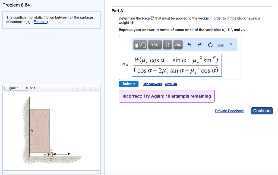
Task: Reset the answer with circular arrow
Action: [210, 45]
